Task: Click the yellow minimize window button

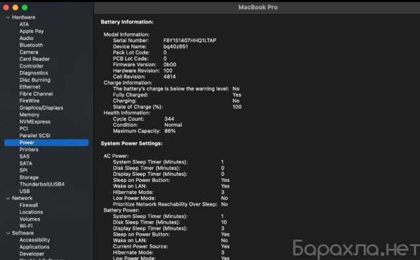Action: pyautogui.click(x=16, y=7)
